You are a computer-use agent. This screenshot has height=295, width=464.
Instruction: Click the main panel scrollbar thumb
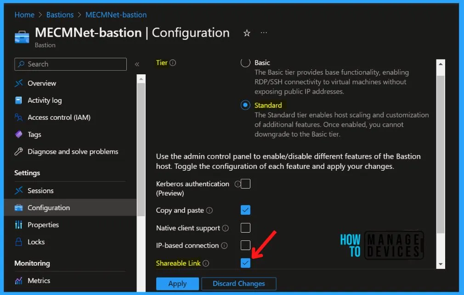(x=441, y=154)
